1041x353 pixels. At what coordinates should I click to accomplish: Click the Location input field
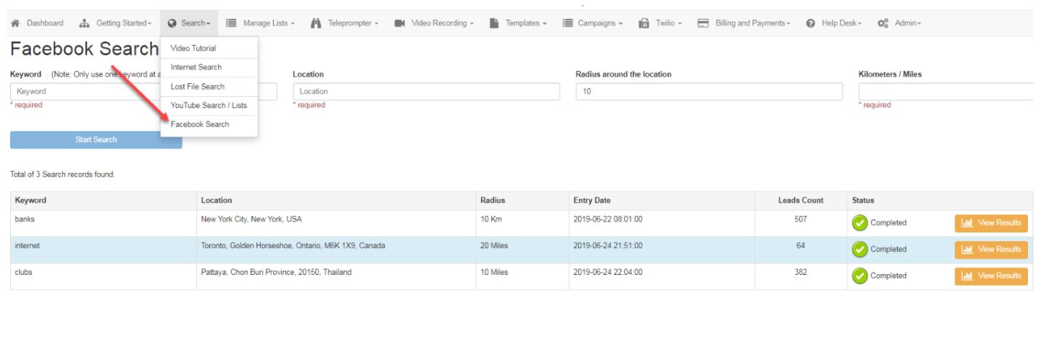pos(426,91)
